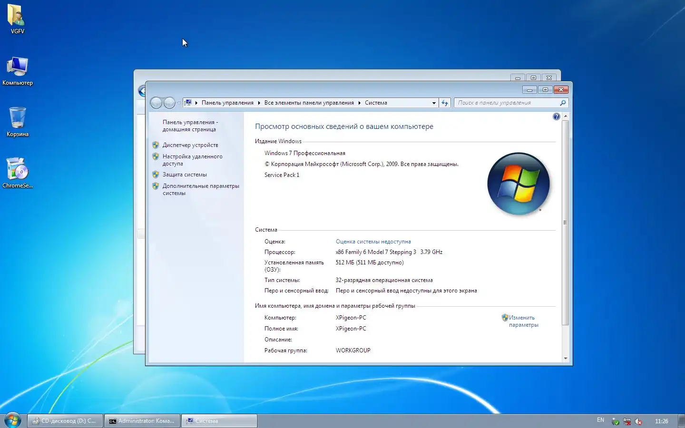Viewport: 685px width, 428px height.
Task: Click the Show desktop button at taskbar end
Action: click(x=681, y=421)
